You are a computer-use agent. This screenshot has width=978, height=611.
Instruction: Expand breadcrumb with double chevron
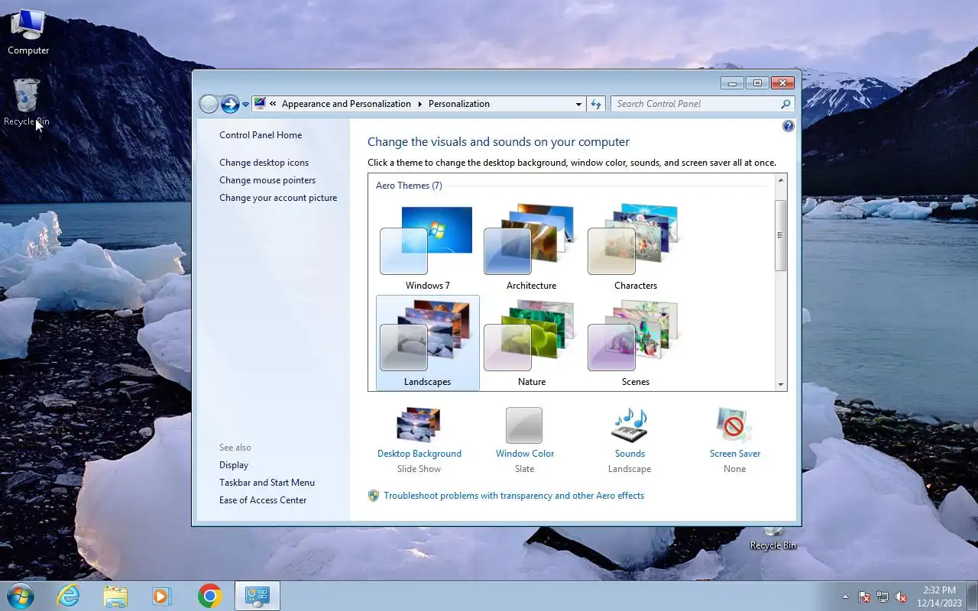(273, 104)
